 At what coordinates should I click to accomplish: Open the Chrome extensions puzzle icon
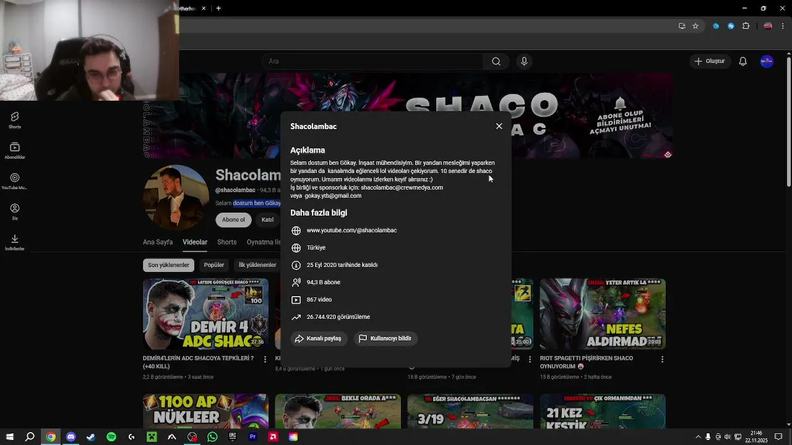[746, 26]
